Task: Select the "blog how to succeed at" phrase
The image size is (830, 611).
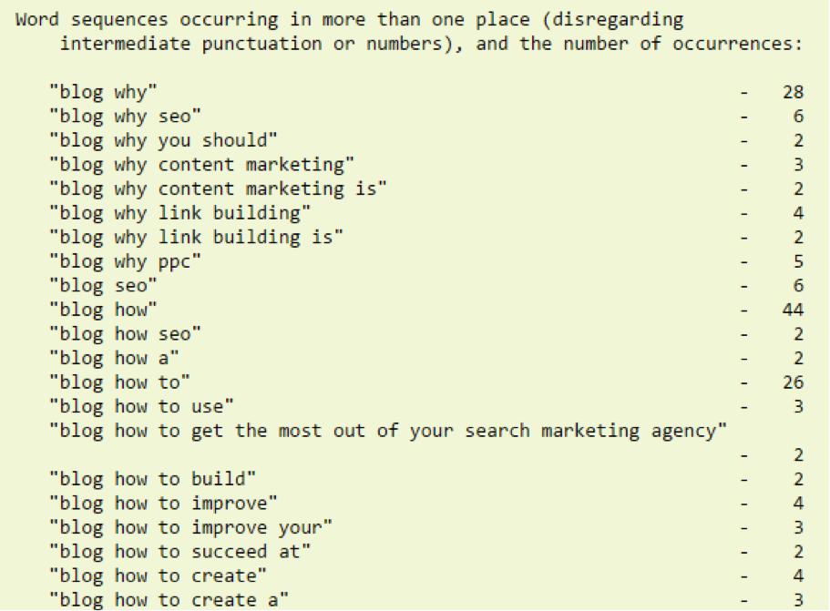Action: click(x=180, y=553)
